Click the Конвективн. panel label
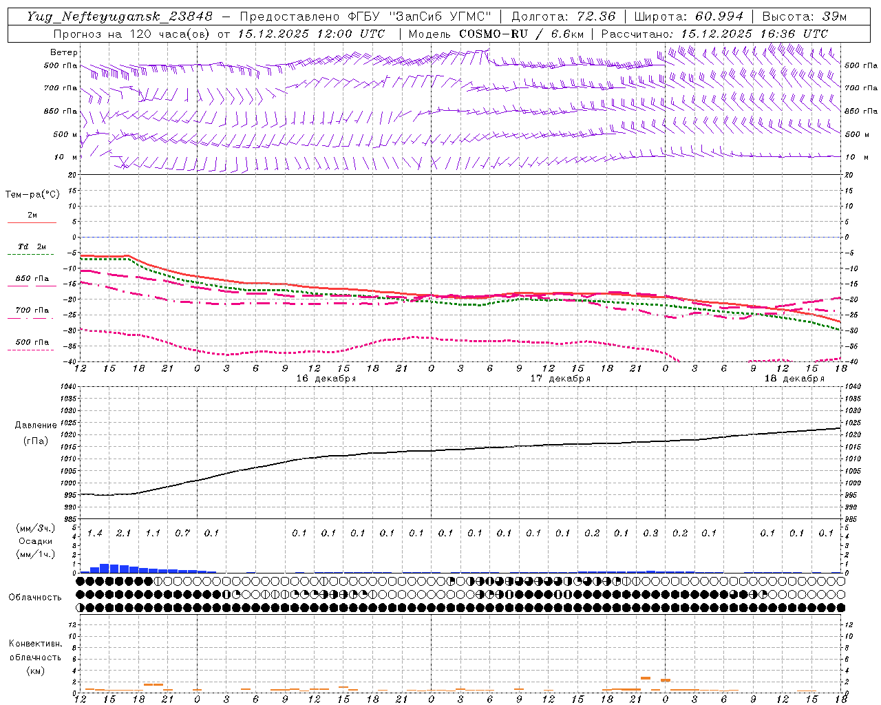The height and width of the screenshot is (705, 881). (x=35, y=644)
